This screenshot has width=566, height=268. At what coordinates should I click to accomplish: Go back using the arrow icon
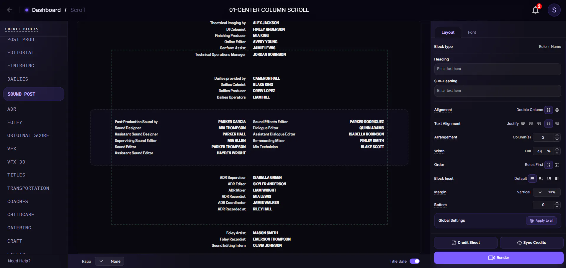coord(9,10)
